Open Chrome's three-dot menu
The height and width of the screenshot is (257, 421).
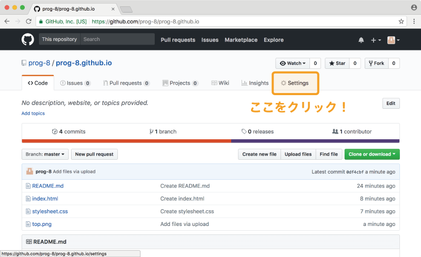pyautogui.click(x=414, y=22)
